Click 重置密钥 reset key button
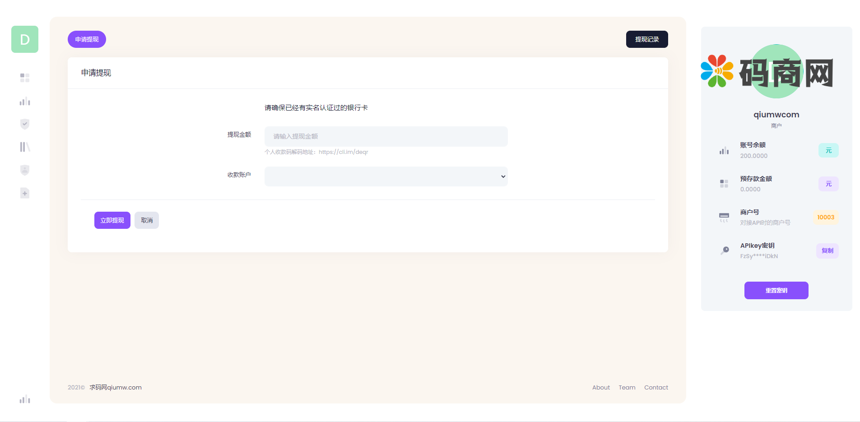Image resolution: width=860 pixels, height=422 pixels. (x=776, y=290)
